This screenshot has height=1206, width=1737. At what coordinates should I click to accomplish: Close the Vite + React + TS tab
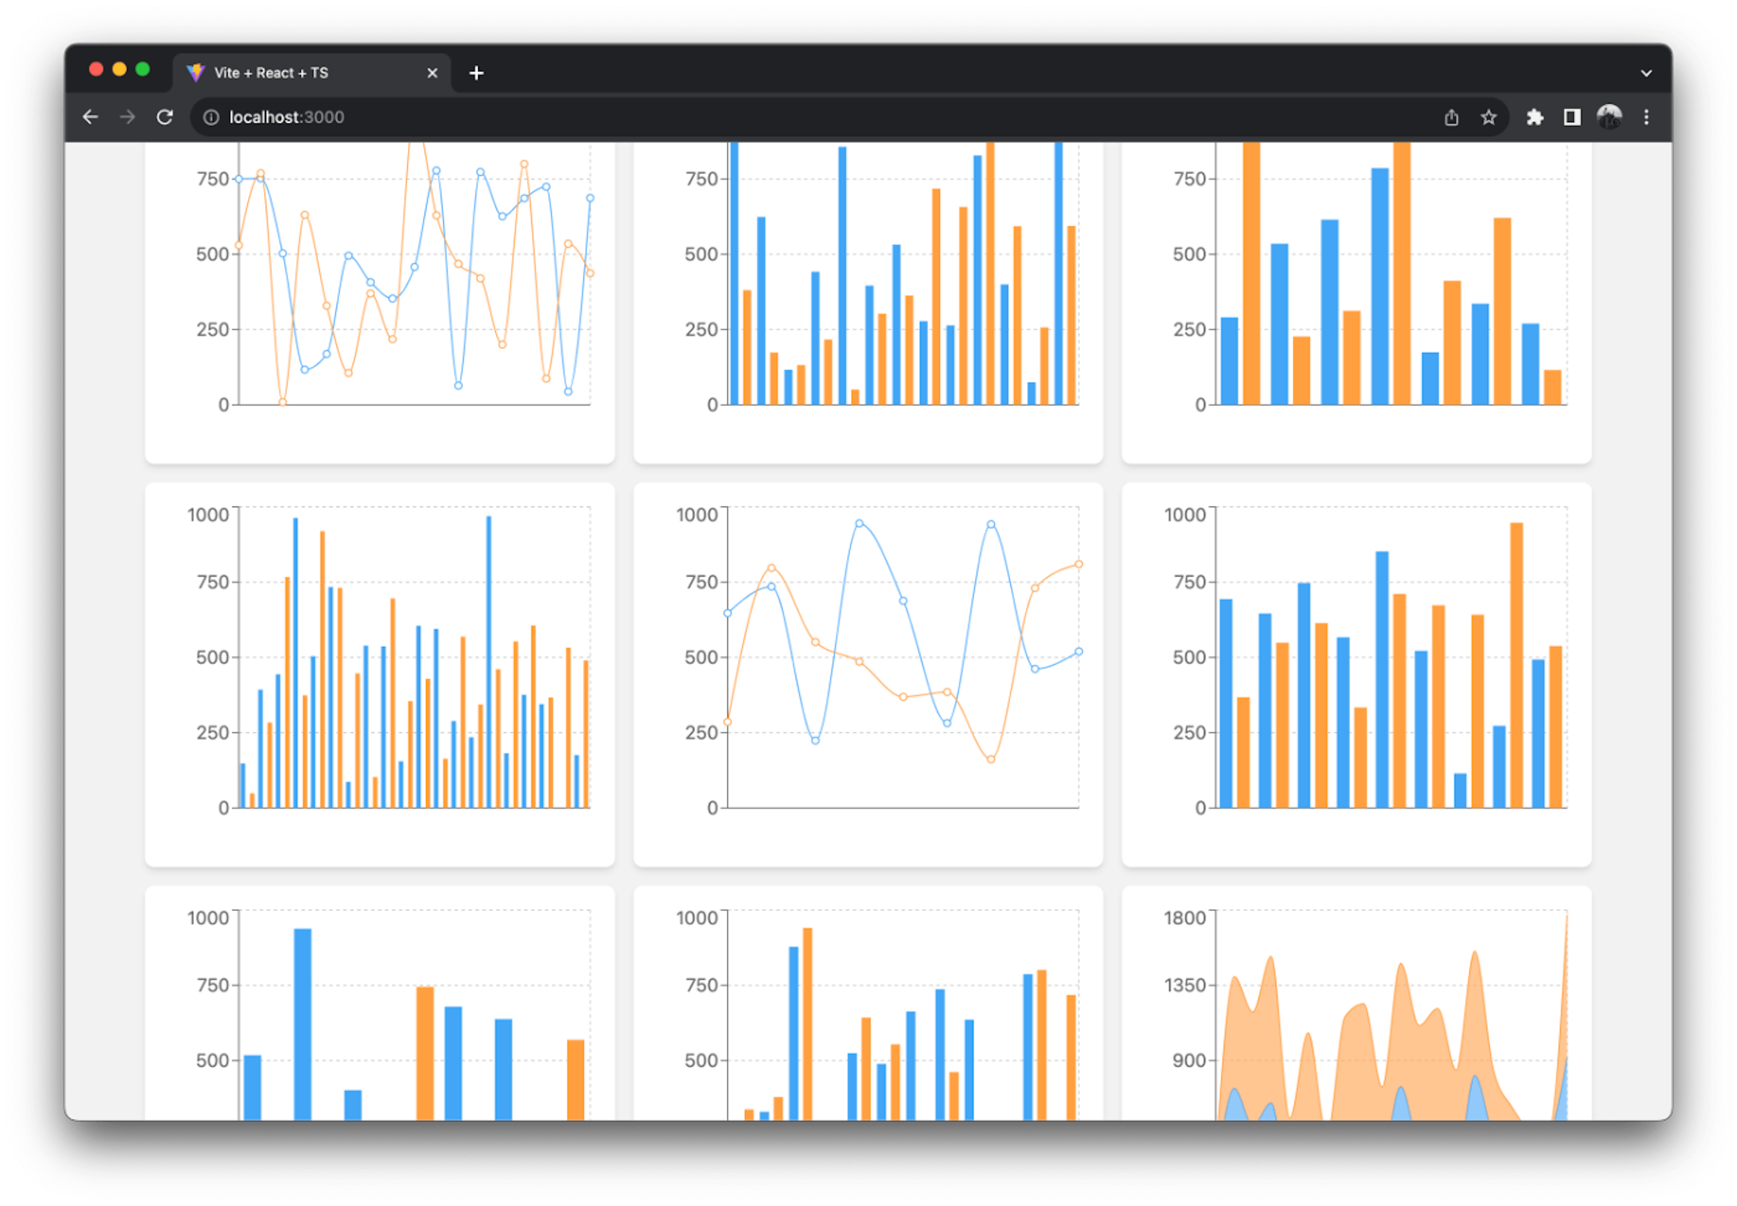click(x=432, y=73)
